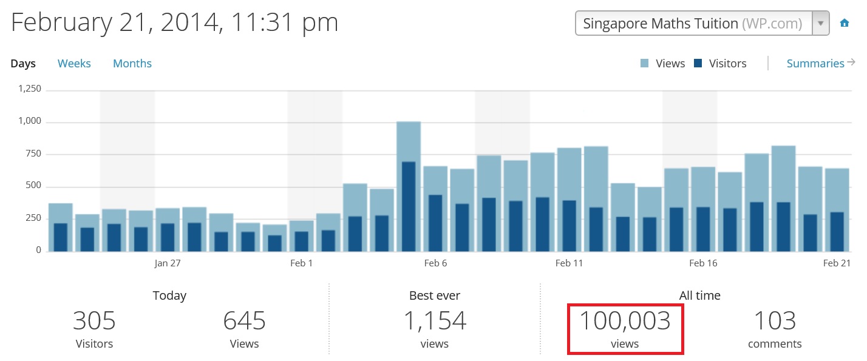
Task: Click the Feb 11 date label
Action: pos(569,263)
